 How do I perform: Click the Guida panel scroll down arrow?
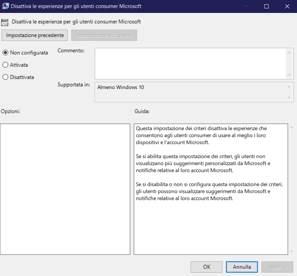click(292, 251)
